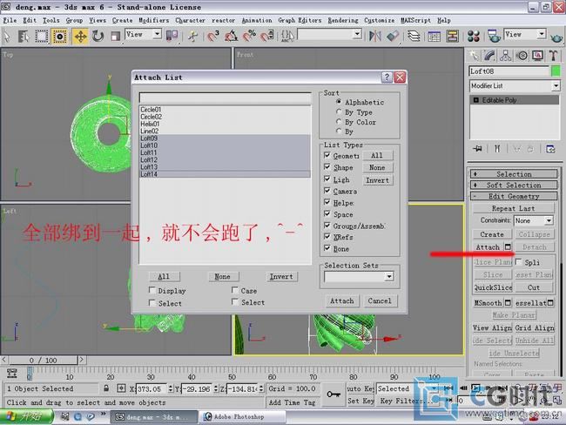Open Schematic View toolbar icon
The image size is (566, 425).
[x=452, y=36]
